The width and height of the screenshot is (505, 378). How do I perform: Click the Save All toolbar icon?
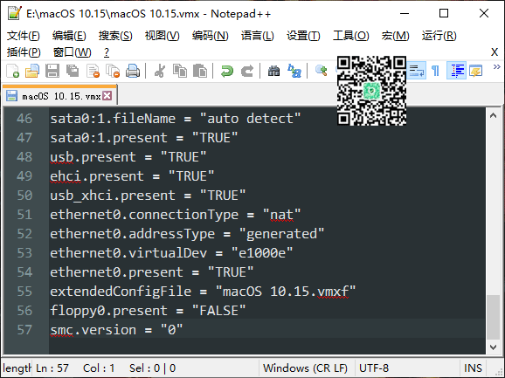[73, 71]
